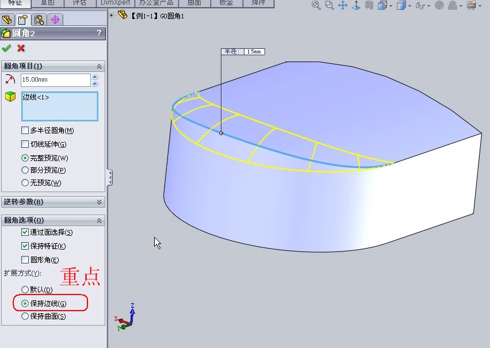Image resolution: width=490 pixels, height=348 pixels.
Task: Toggle 切线延伸(G) checkbox
Action: 25,144
